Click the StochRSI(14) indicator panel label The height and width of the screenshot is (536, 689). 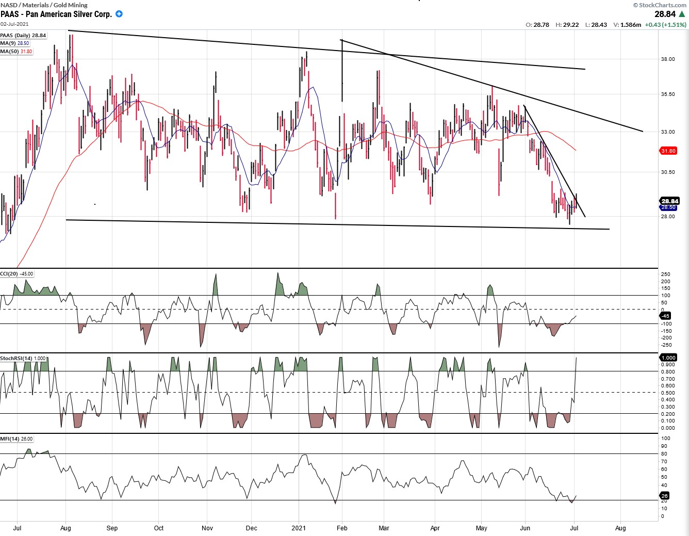coord(23,358)
